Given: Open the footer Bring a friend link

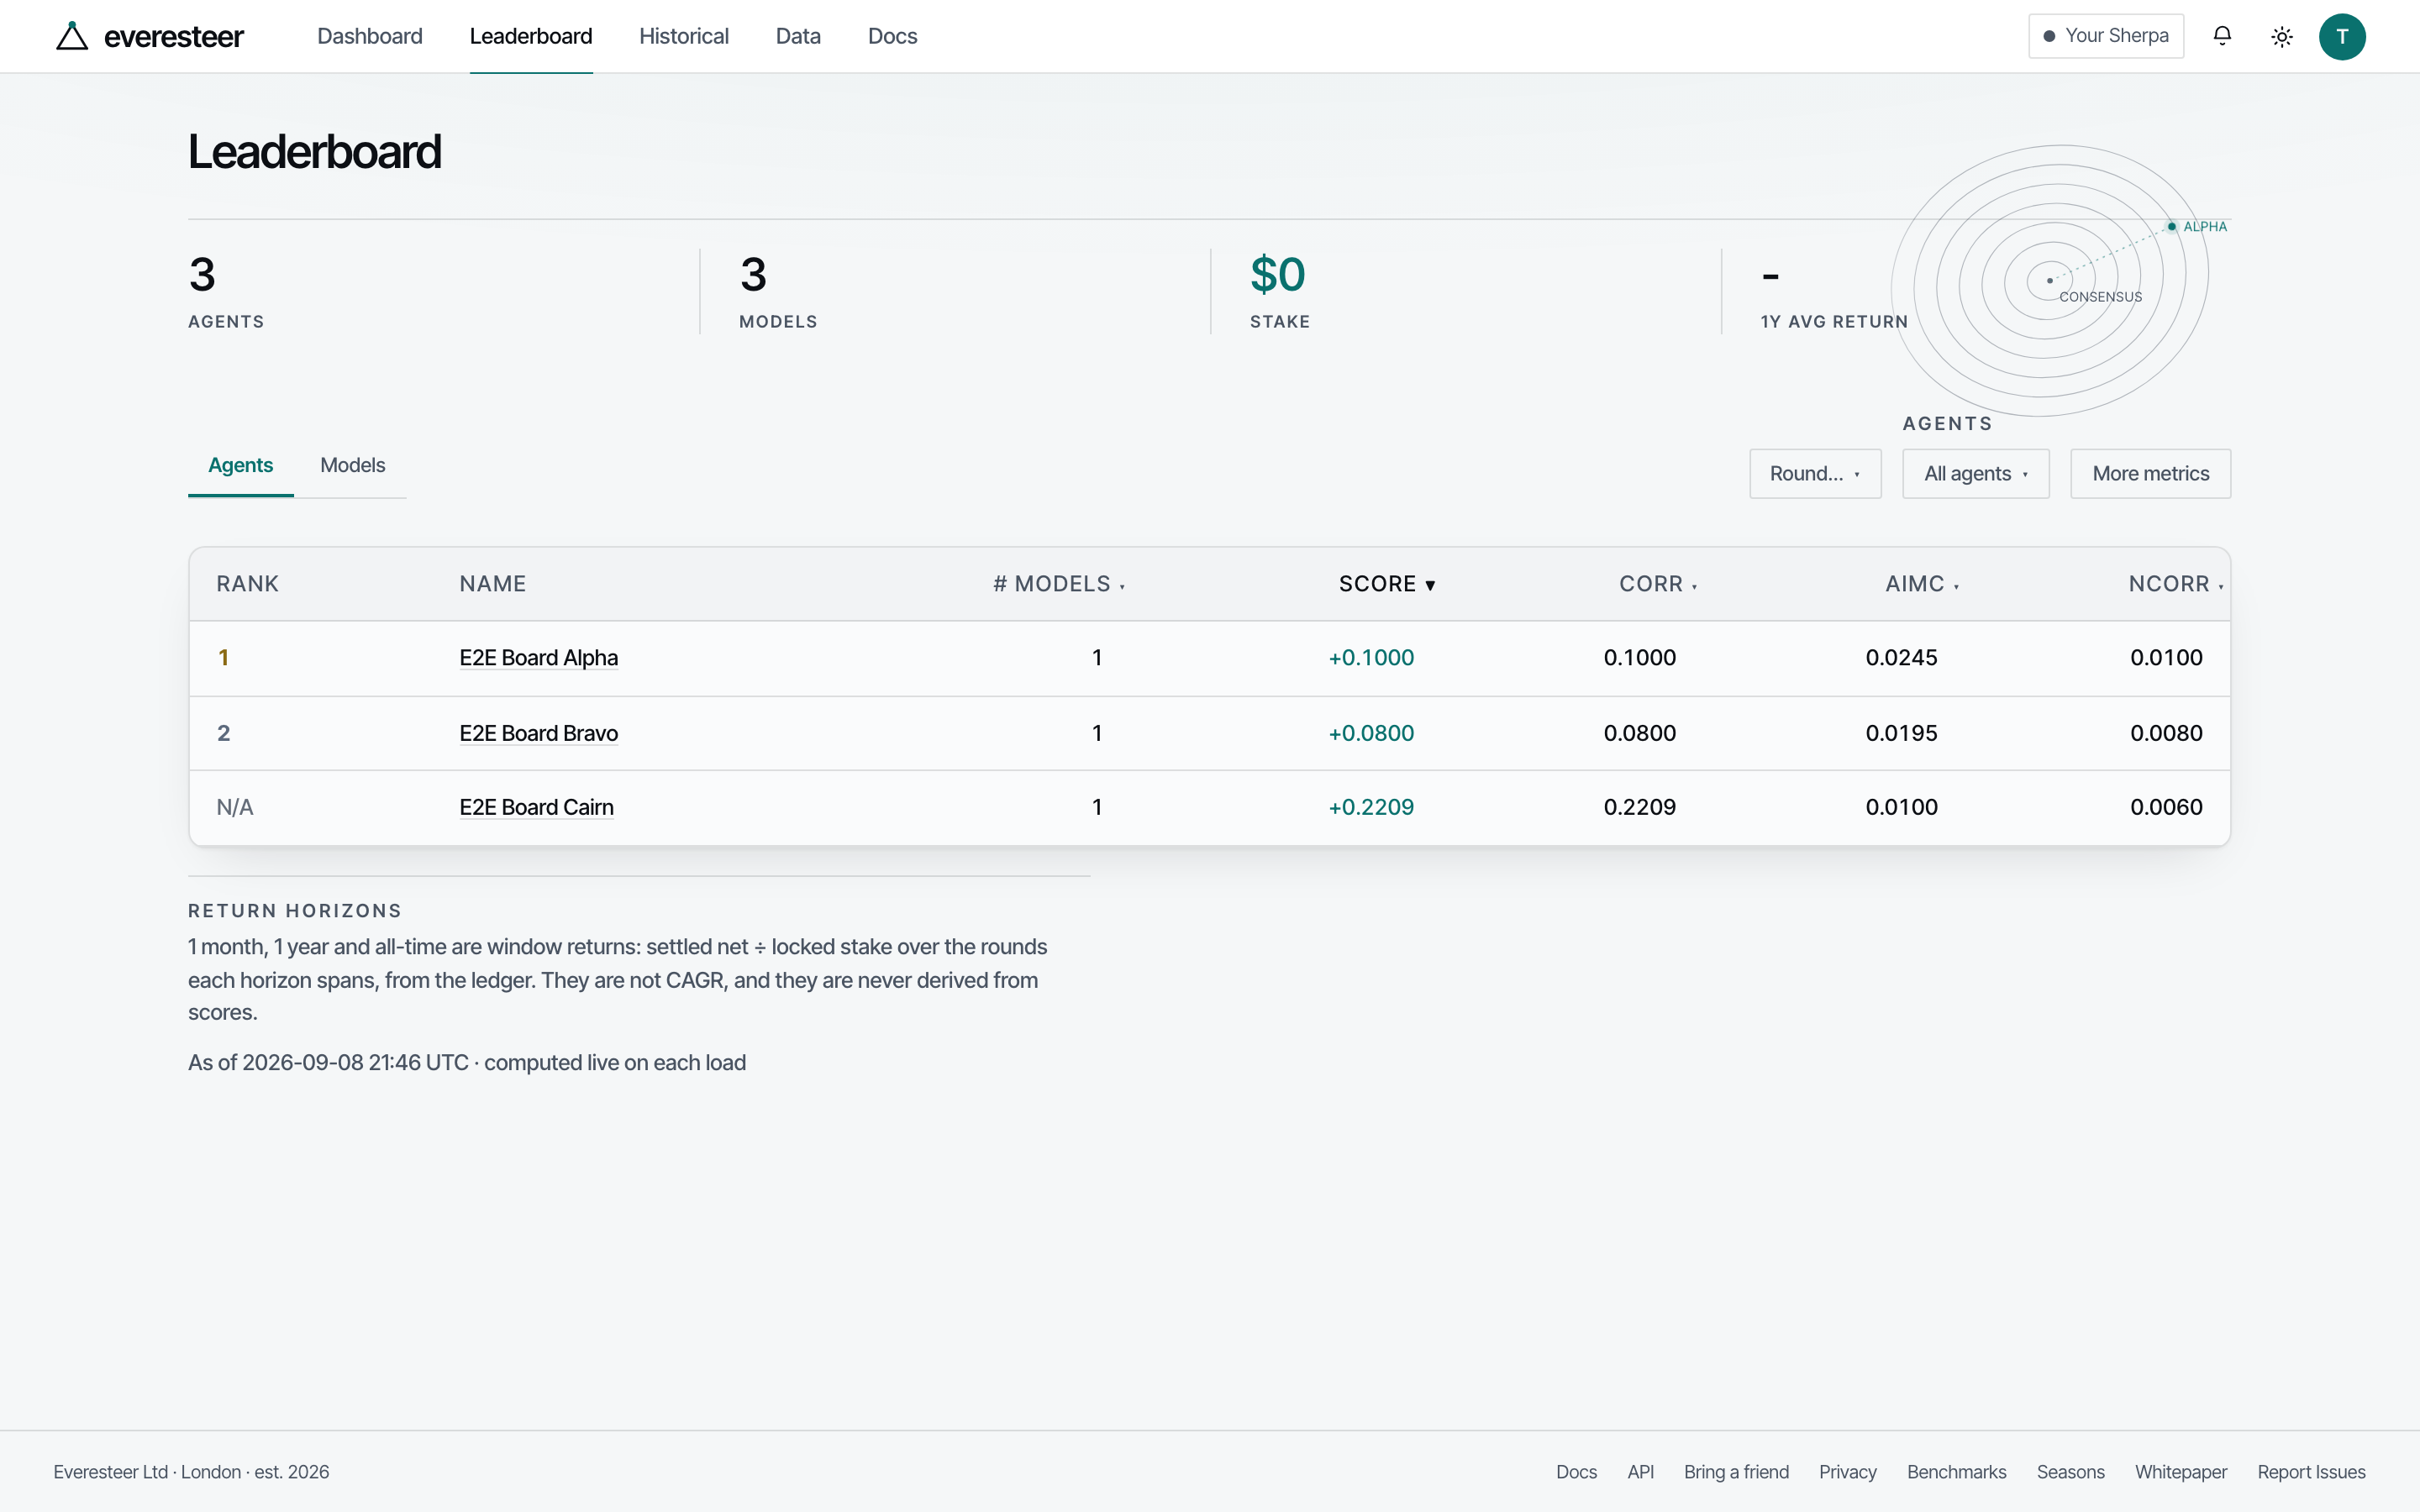Looking at the screenshot, I should click(1736, 1472).
